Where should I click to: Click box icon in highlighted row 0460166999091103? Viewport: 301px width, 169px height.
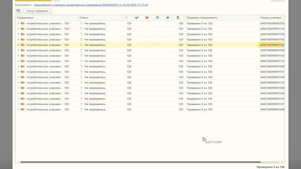(x=23, y=45)
